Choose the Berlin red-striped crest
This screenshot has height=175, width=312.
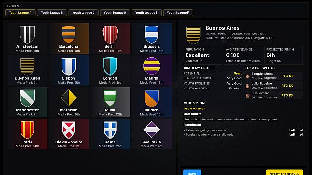pos(110,35)
